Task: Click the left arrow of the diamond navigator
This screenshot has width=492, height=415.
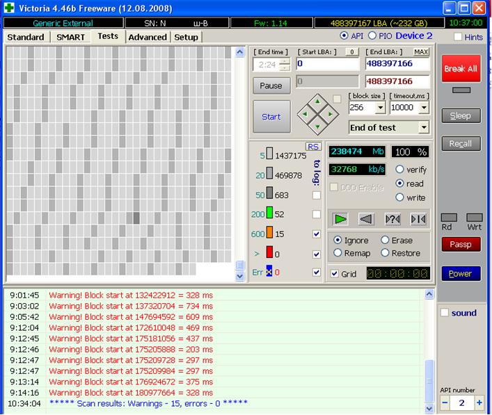Action: pyautogui.click(x=305, y=114)
